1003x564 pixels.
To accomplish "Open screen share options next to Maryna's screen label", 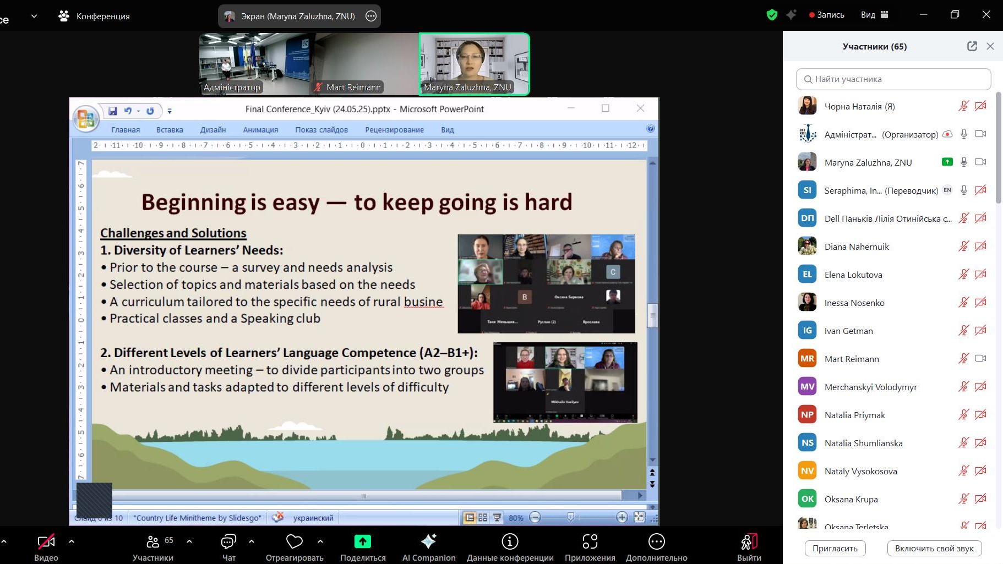I will (371, 17).
